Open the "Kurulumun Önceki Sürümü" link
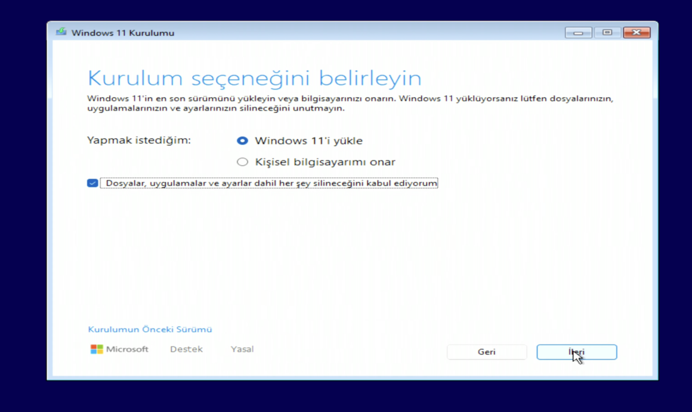 tap(150, 330)
